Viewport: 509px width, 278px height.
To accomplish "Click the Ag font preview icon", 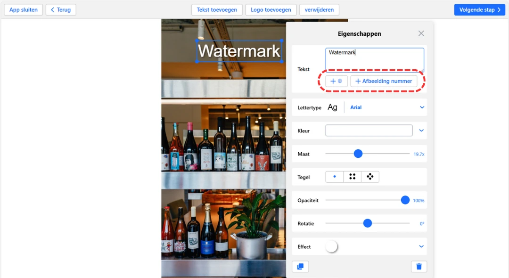I will (332, 107).
